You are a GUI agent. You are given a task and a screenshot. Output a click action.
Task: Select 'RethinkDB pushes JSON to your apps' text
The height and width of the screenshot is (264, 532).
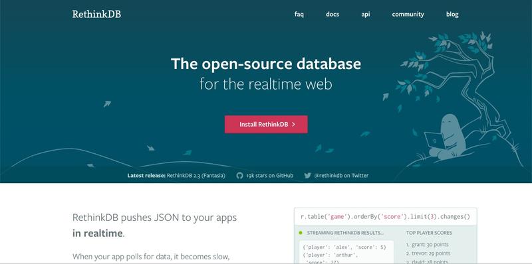coord(154,218)
